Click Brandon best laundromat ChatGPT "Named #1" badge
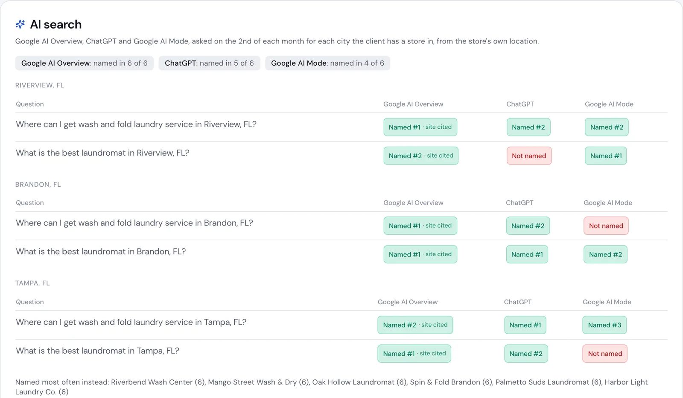The height and width of the screenshot is (398, 683). [527, 254]
